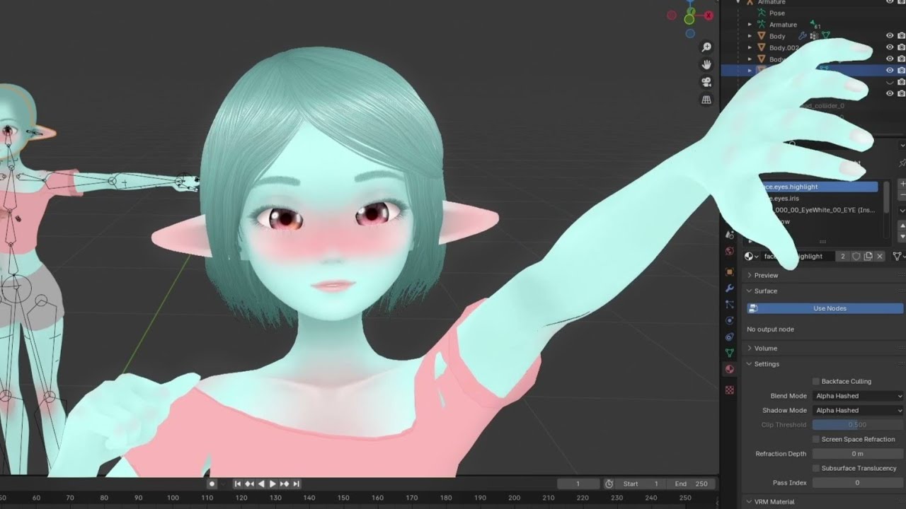Open the Physics properties tab icon
The image size is (906, 509).
(730, 320)
